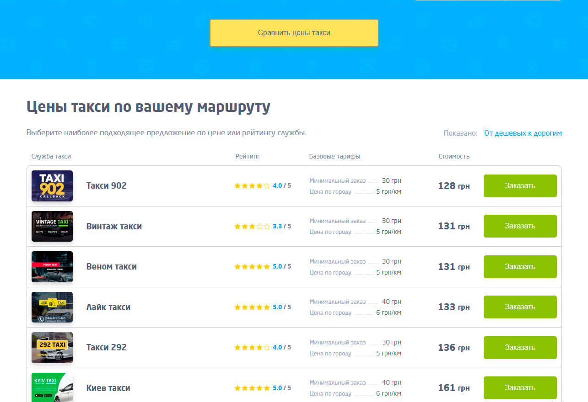Click the Vintage Taxi logo thumbnail
Screen dimensions: 588x402
[x=52, y=226]
